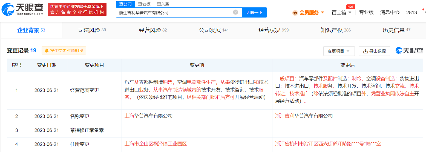Screen dimensions: 426x152
Task: Open the 知识产权 tab
Action: click(335, 30)
